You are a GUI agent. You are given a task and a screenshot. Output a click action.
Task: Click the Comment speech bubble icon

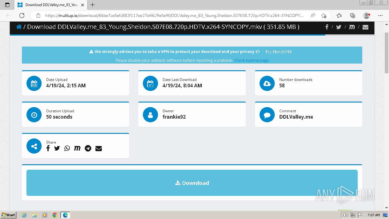coord(267,115)
